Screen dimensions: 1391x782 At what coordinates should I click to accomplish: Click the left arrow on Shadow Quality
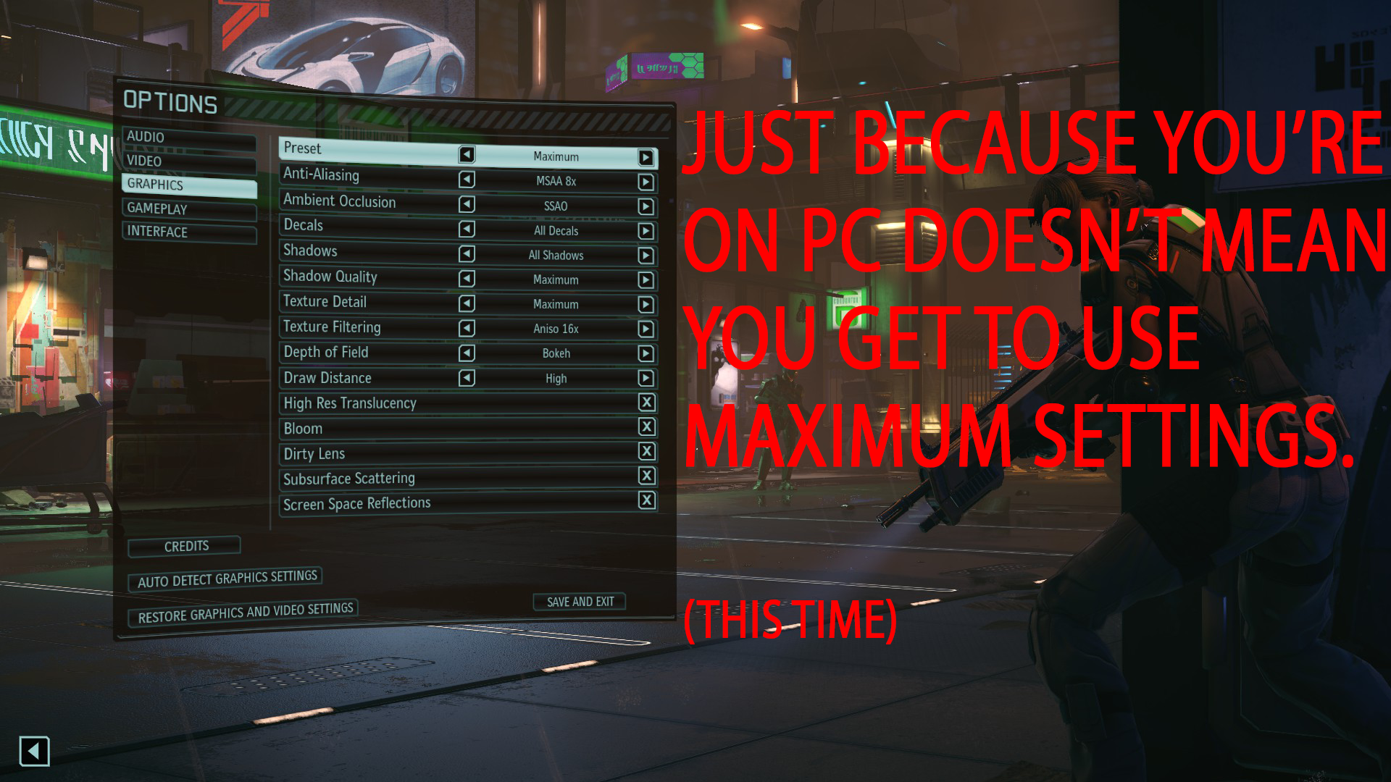tap(467, 279)
